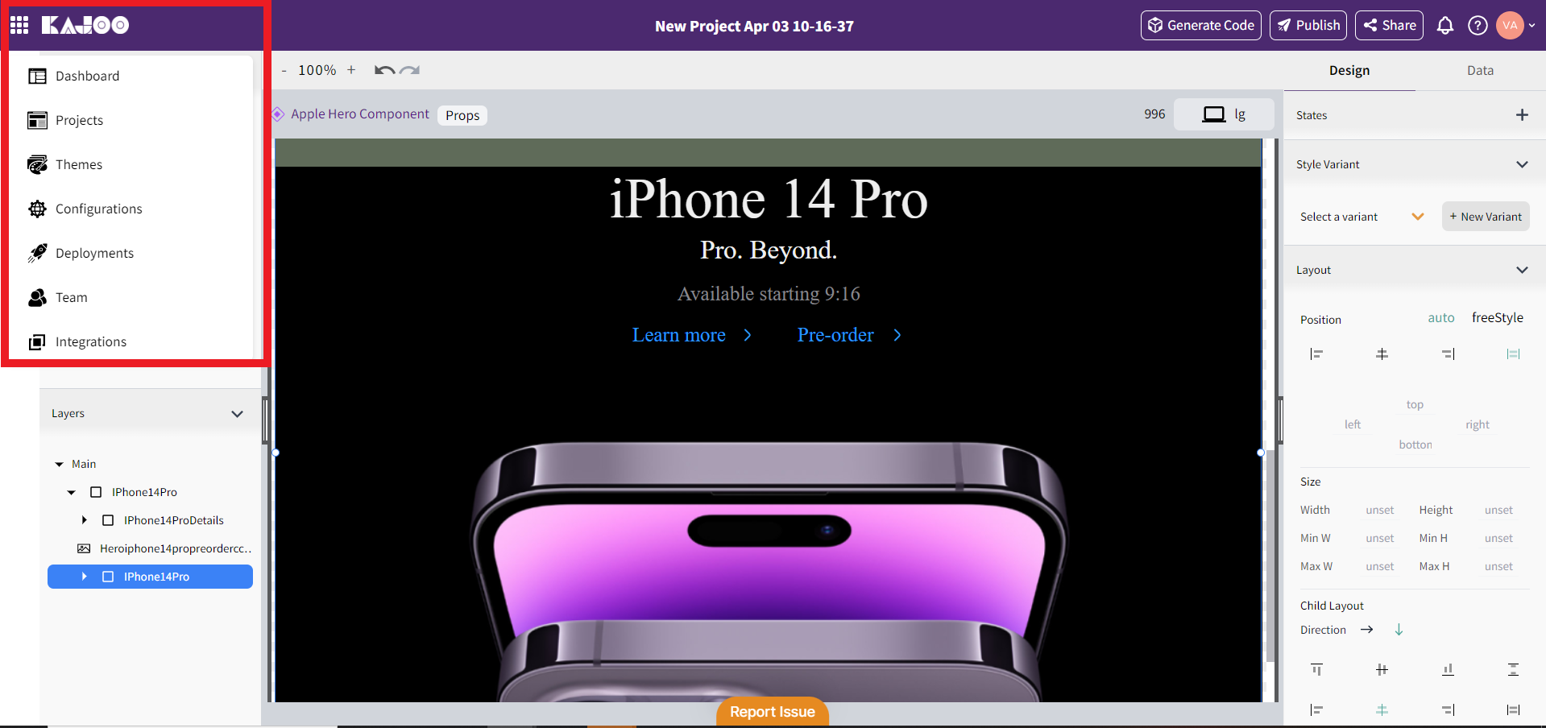Collapse the first IPhone14Pro layer arrow

(71, 493)
